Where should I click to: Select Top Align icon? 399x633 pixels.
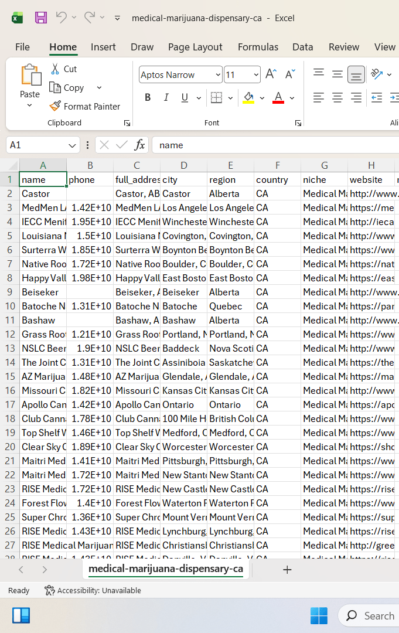click(x=319, y=74)
